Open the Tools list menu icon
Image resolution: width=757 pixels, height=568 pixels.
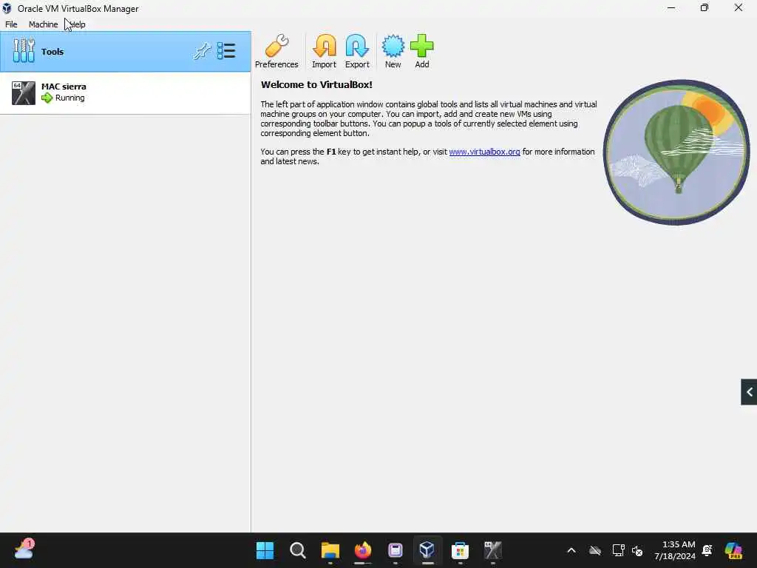[226, 51]
